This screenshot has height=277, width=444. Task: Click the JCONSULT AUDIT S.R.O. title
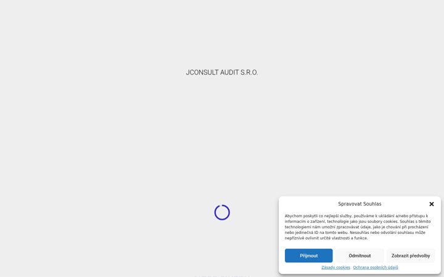click(222, 73)
